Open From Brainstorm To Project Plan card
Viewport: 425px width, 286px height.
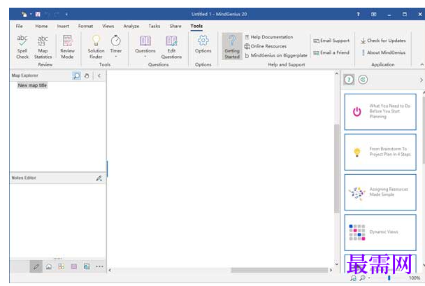[x=380, y=152]
